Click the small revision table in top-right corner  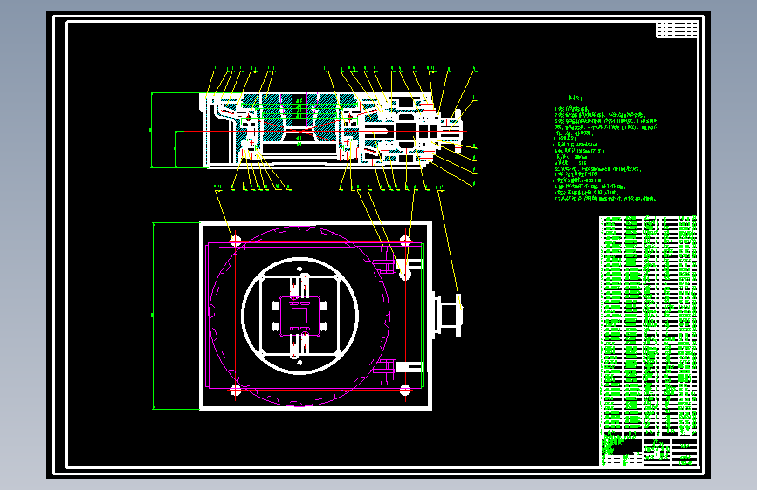(x=677, y=30)
